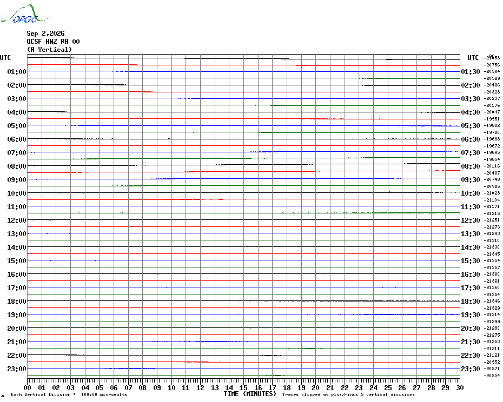
Task: Click the 06:00 UTC row label
Action: pyautogui.click(x=17, y=139)
